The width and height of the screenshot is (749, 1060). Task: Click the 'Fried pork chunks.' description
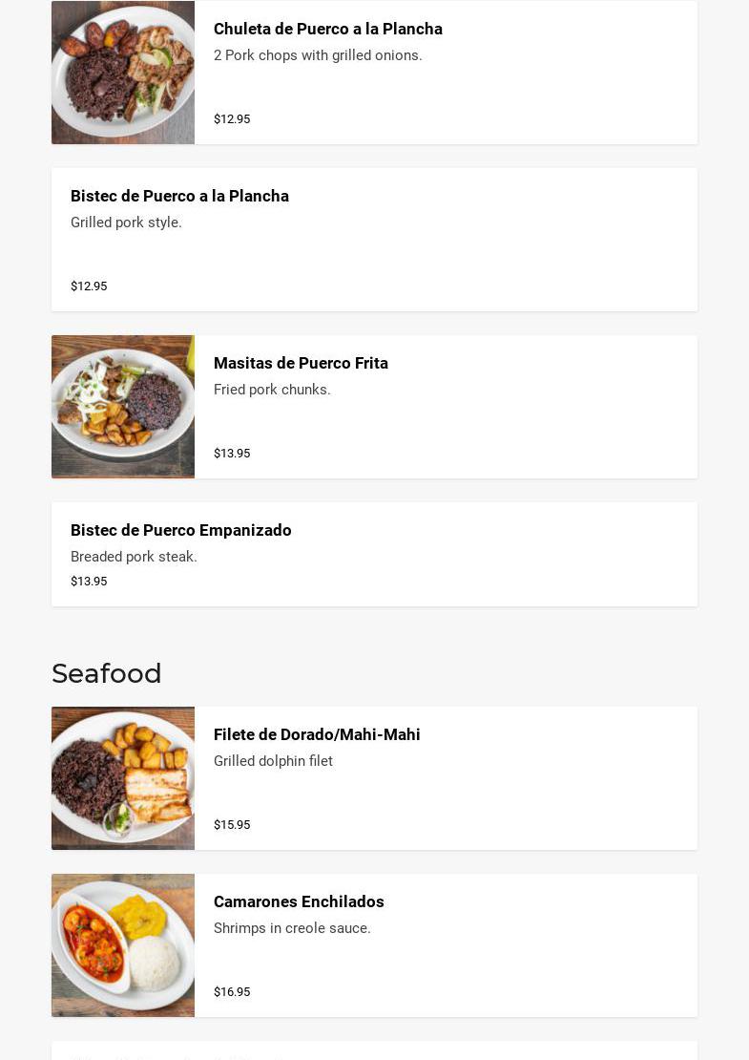[x=272, y=390]
